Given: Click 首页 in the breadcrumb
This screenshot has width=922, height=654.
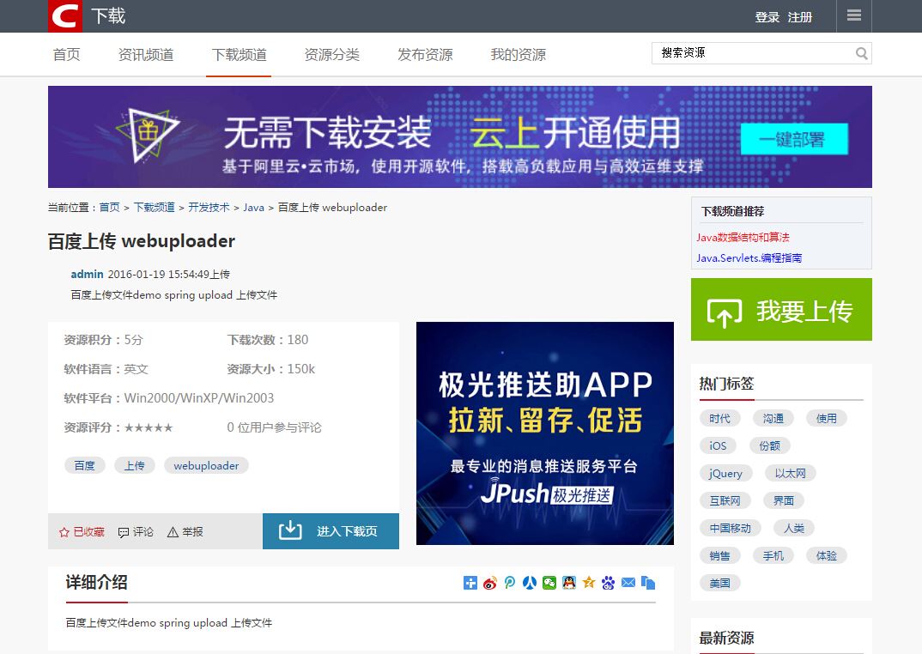Looking at the screenshot, I should [x=109, y=208].
